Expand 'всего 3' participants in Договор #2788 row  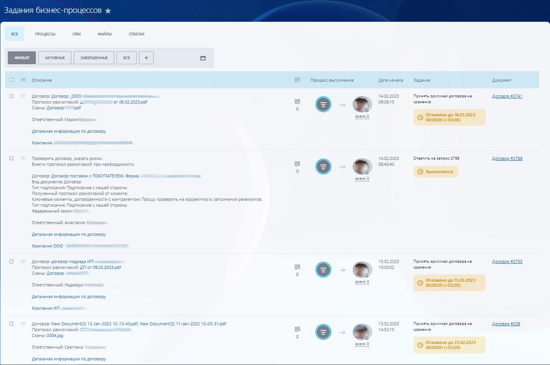click(x=362, y=179)
